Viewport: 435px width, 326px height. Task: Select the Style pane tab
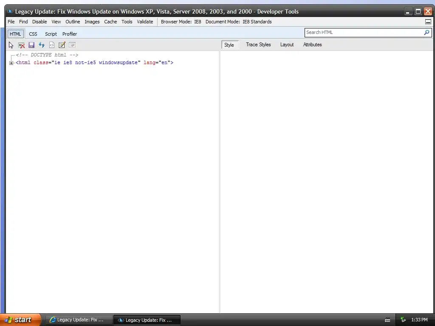click(x=229, y=45)
